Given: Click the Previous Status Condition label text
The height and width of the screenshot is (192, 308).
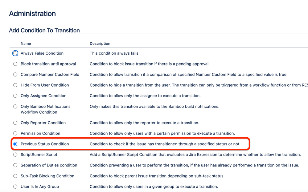Looking at the screenshot, I should click(x=45, y=144).
